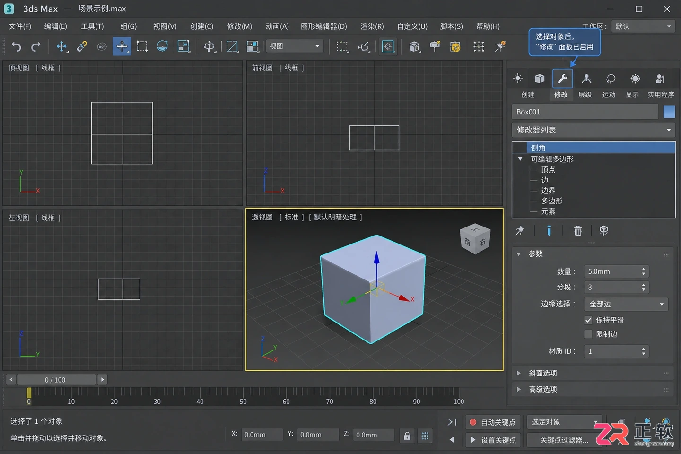Click the Select and Link chain icon
681x454 pixels.
[82, 46]
